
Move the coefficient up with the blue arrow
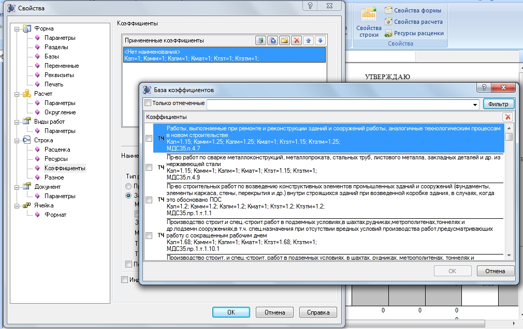pos(309,40)
